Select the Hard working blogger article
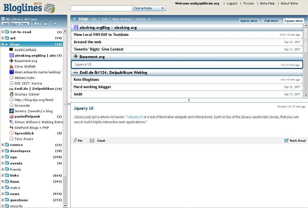The width and height of the screenshot is (308, 208). (187, 87)
